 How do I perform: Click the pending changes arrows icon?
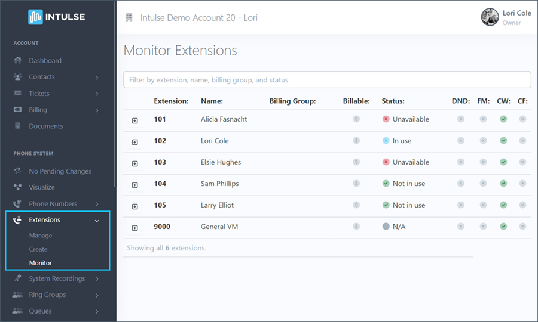[17, 171]
